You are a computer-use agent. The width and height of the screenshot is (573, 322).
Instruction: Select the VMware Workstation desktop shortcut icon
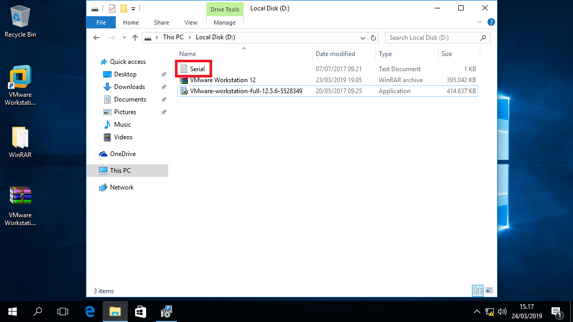pos(20,85)
